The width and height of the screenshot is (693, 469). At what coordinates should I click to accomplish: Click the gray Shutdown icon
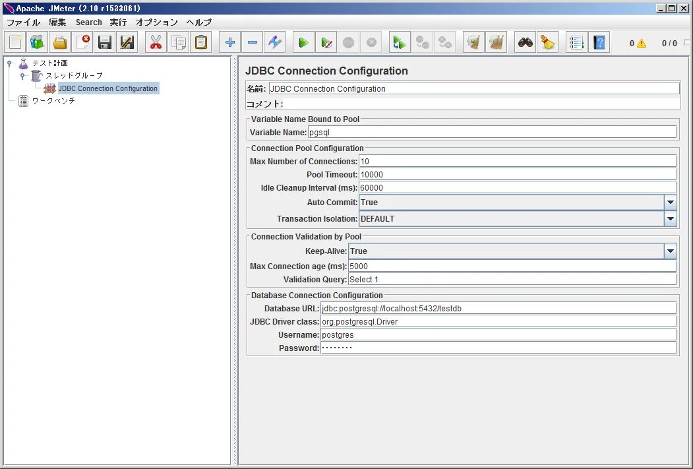click(371, 42)
